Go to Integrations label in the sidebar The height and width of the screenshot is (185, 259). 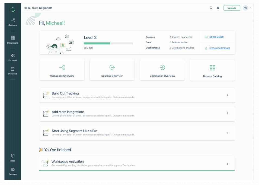pyautogui.click(x=13, y=43)
